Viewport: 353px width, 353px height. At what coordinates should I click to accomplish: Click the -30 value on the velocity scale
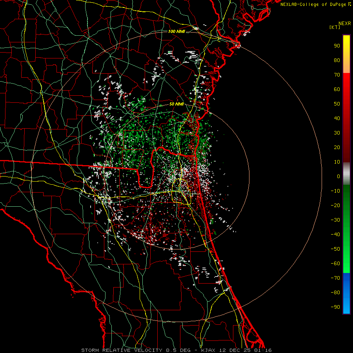point(335,220)
